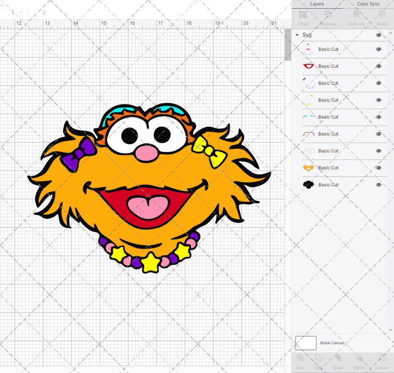Select the Layers tab
Screen dimensions: 394x373
click(316, 4)
